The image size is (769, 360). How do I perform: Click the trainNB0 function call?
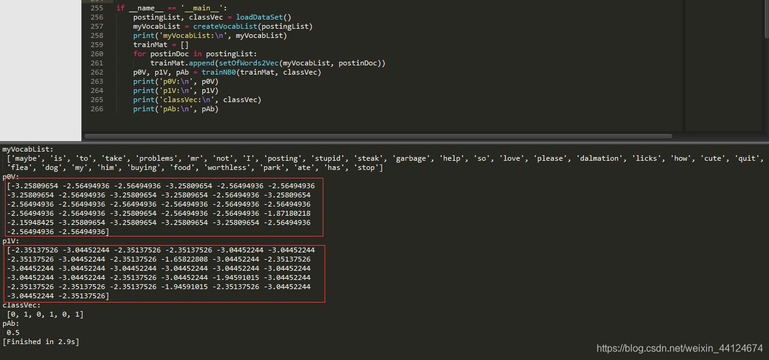219,72
